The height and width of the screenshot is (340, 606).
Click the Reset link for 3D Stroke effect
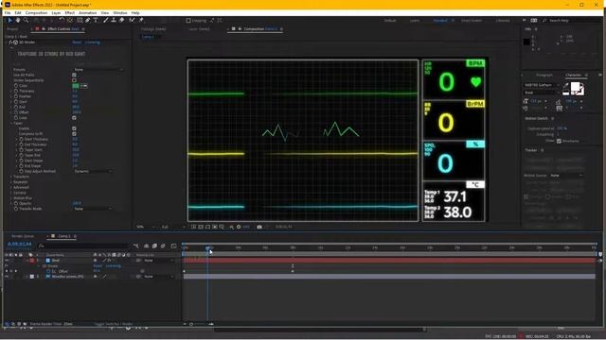coord(77,42)
